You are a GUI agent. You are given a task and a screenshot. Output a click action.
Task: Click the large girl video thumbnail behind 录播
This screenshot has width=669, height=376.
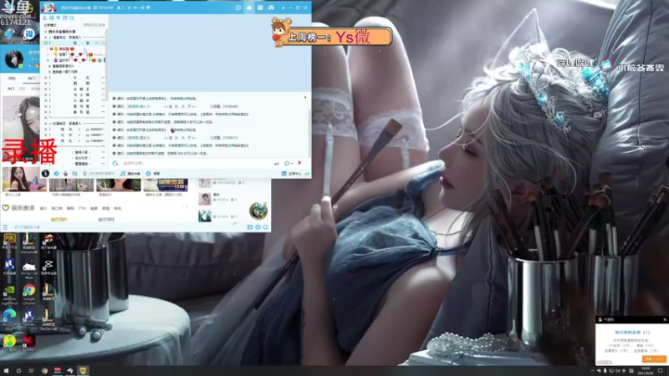(21, 130)
